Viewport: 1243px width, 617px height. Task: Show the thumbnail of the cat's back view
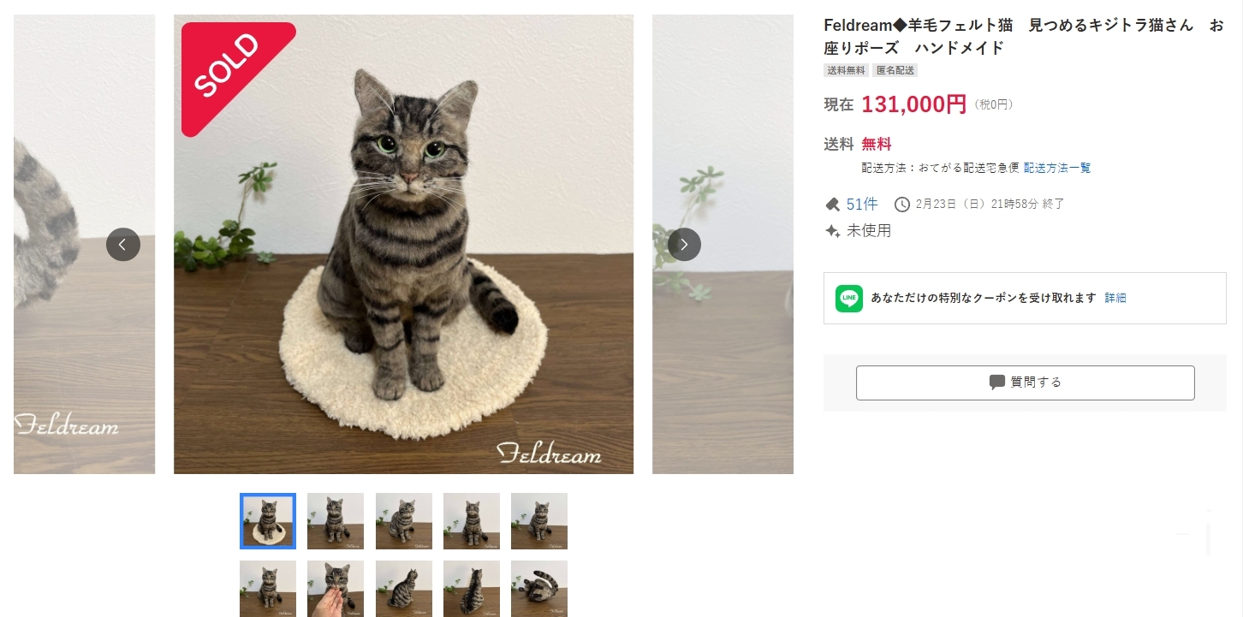point(471,589)
